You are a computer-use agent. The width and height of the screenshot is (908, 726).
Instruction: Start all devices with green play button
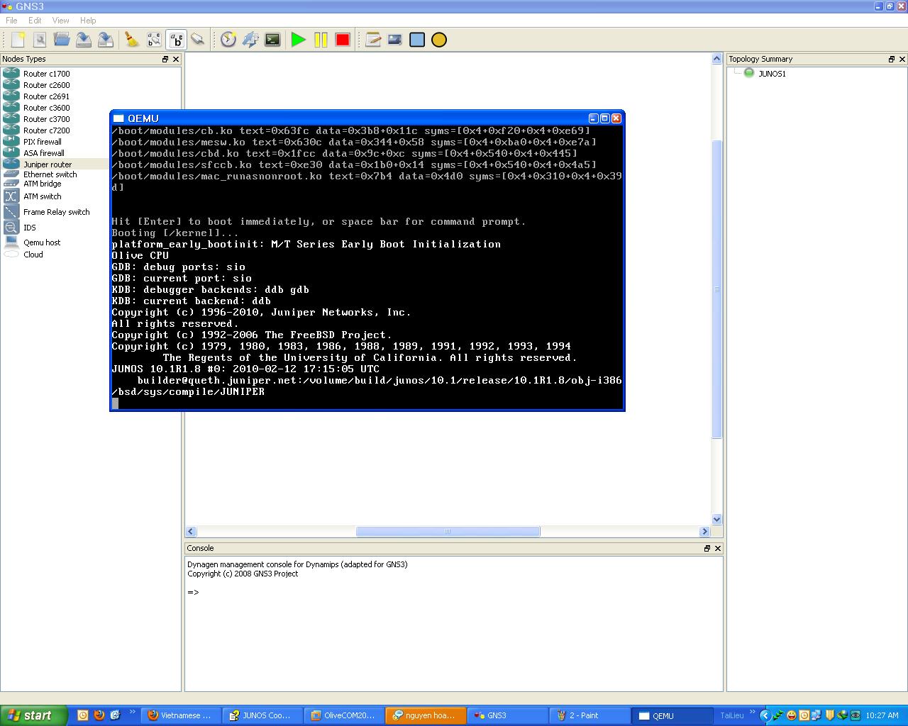[x=299, y=40]
